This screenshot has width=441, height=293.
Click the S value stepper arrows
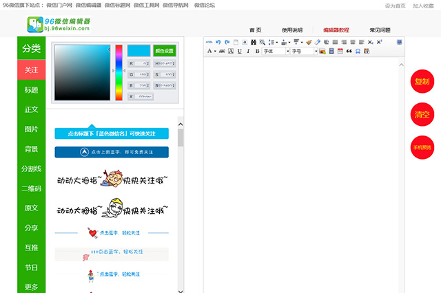[174, 75]
